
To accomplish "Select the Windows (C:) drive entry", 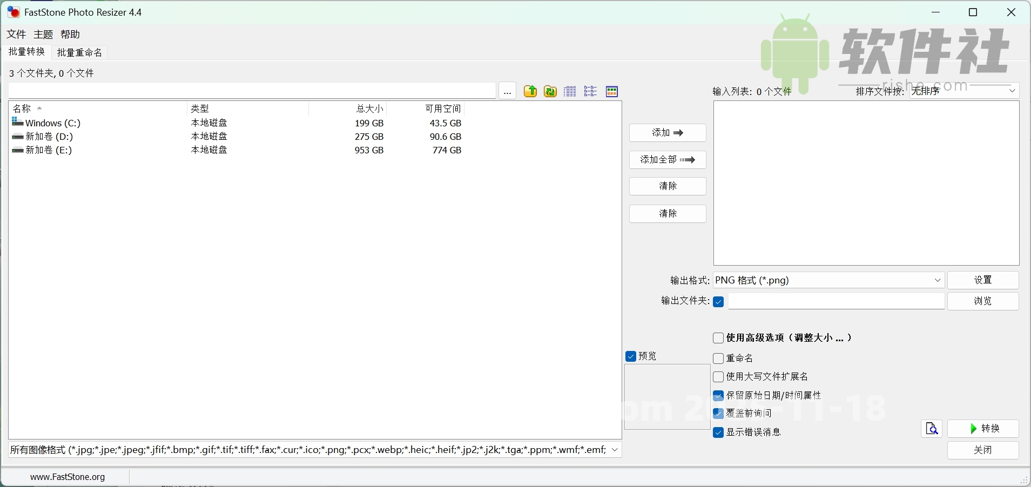I will 52,123.
